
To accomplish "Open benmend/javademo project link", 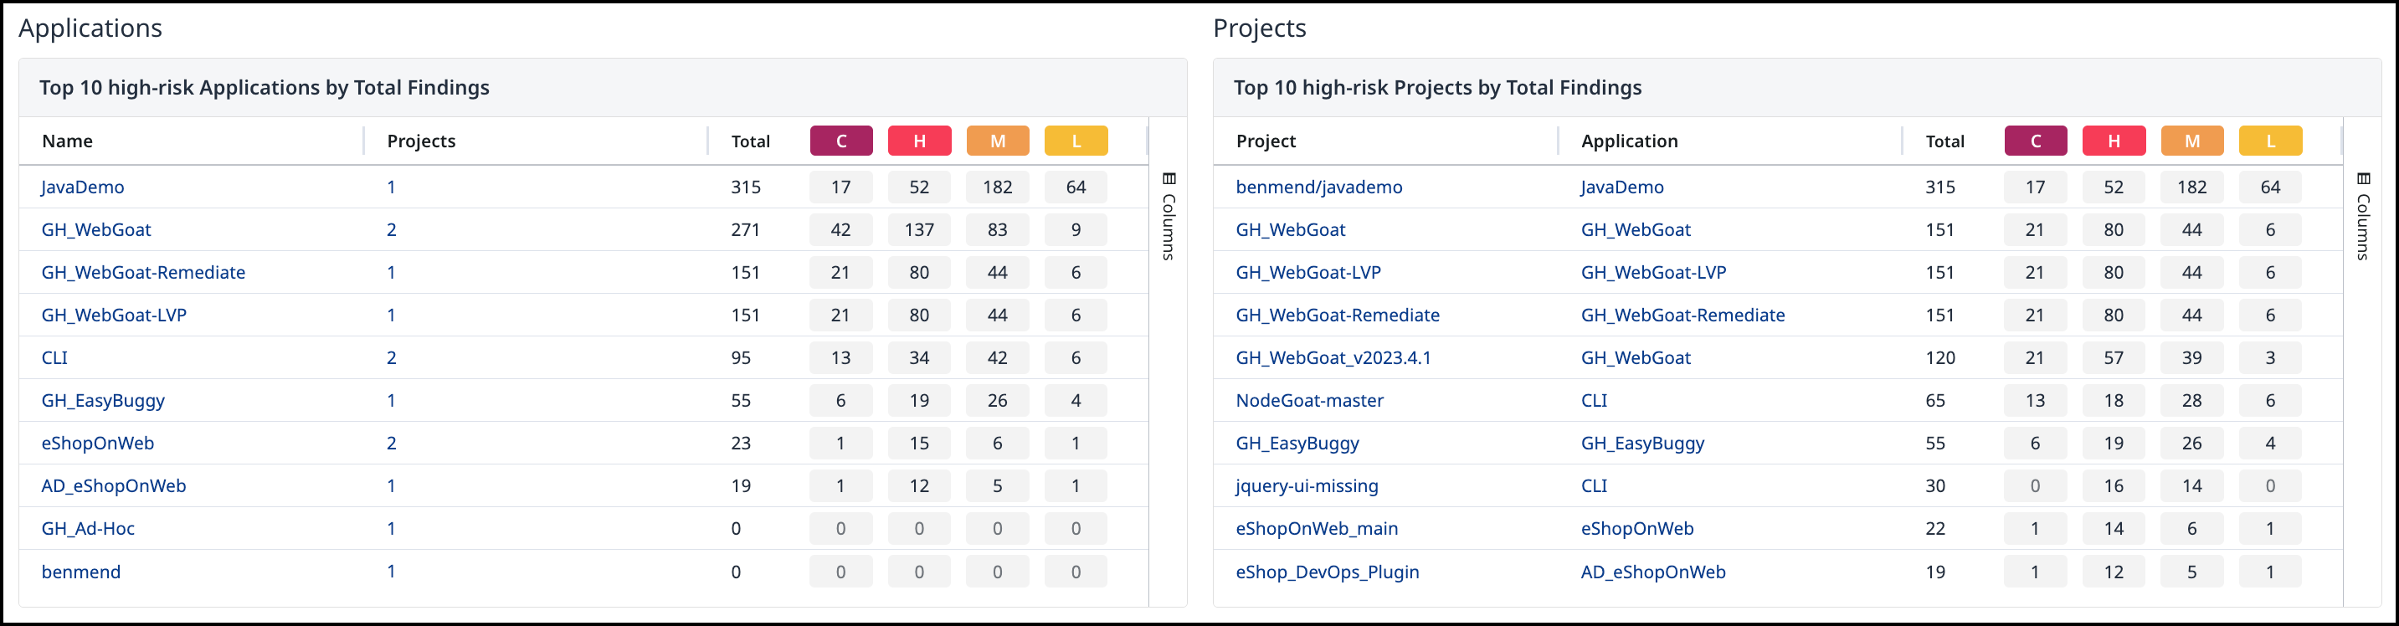I will pos(1318,187).
